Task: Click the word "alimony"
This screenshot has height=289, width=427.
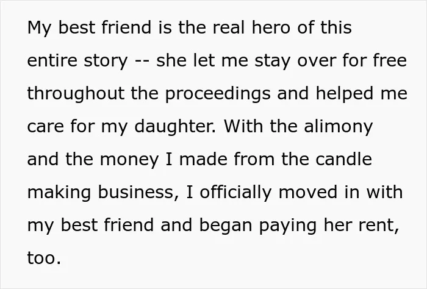Action: click(338, 127)
